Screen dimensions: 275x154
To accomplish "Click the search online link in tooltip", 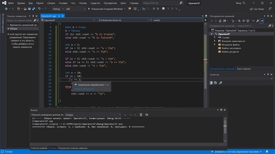I will point(84,89).
